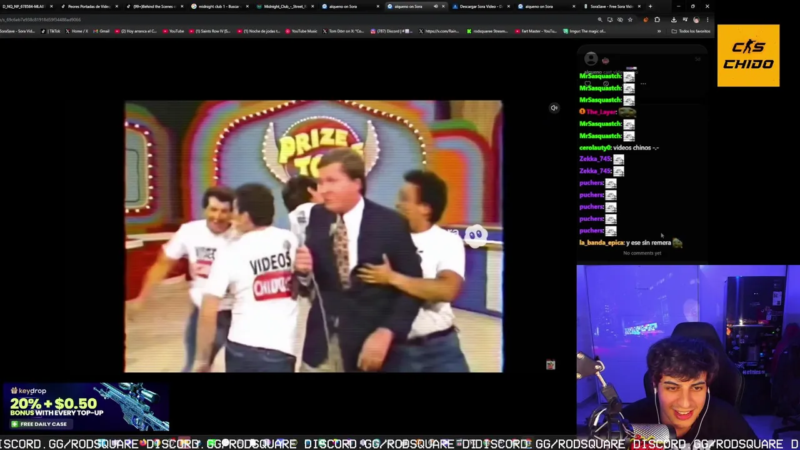Viewport: 800px width, 450px height.
Task: Close the Peores Portadas de Video tab
Action: pos(116,6)
